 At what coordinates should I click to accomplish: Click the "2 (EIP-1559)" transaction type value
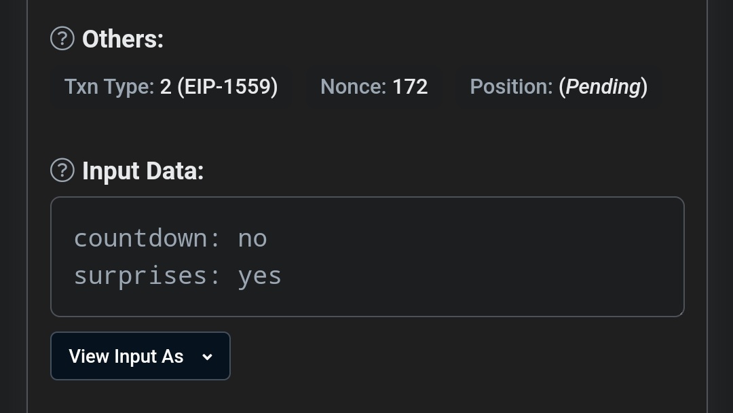pos(219,87)
